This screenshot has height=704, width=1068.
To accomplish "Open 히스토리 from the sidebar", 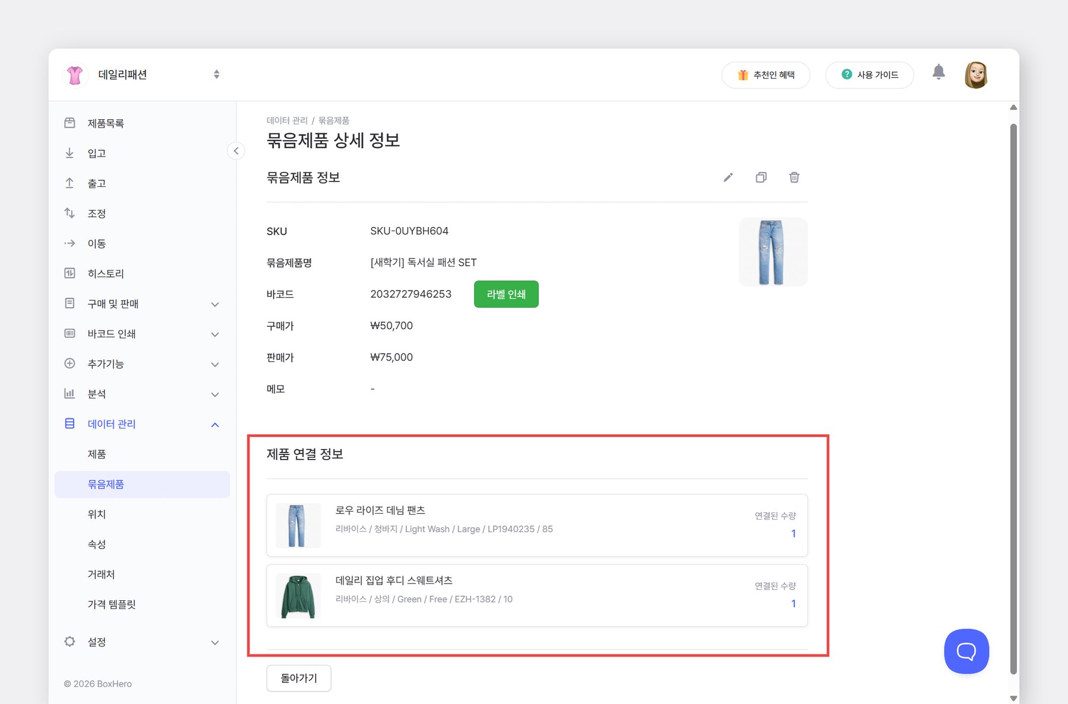I will (106, 273).
